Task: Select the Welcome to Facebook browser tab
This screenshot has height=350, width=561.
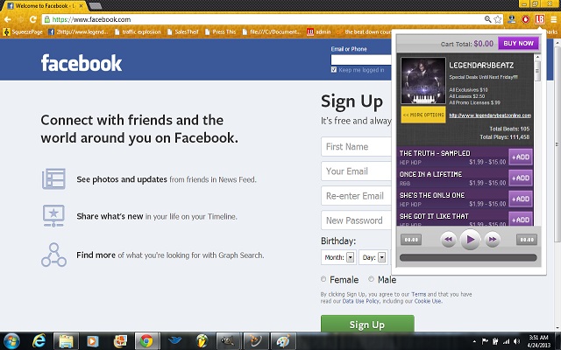Action: coord(44,6)
